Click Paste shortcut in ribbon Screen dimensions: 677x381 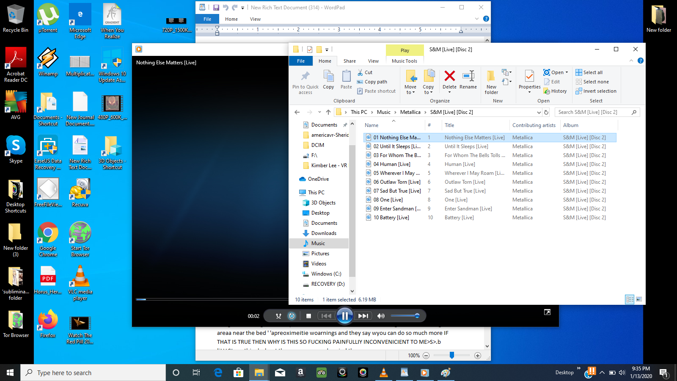click(376, 91)
